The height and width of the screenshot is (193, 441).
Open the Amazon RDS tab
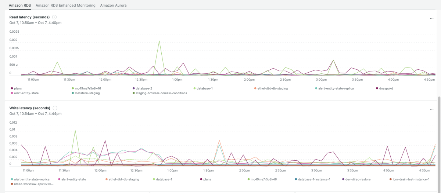pos(20,6)
